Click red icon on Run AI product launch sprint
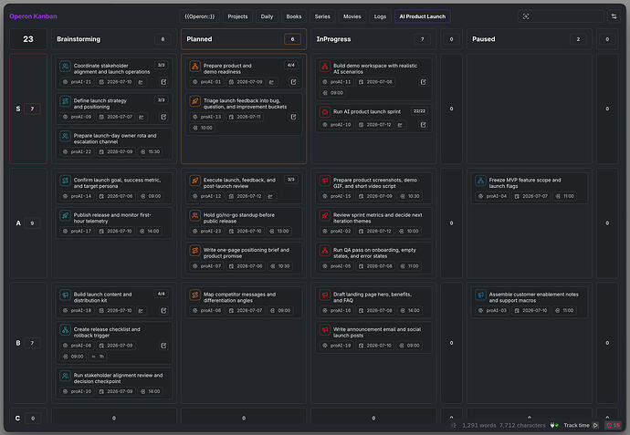 tap(325, 112)
